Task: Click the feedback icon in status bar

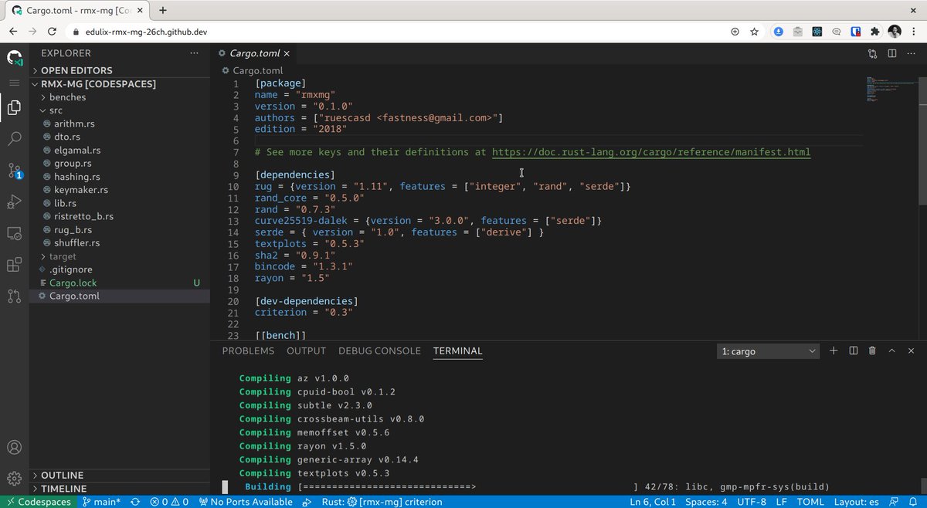Action: [x=895, y=502]
